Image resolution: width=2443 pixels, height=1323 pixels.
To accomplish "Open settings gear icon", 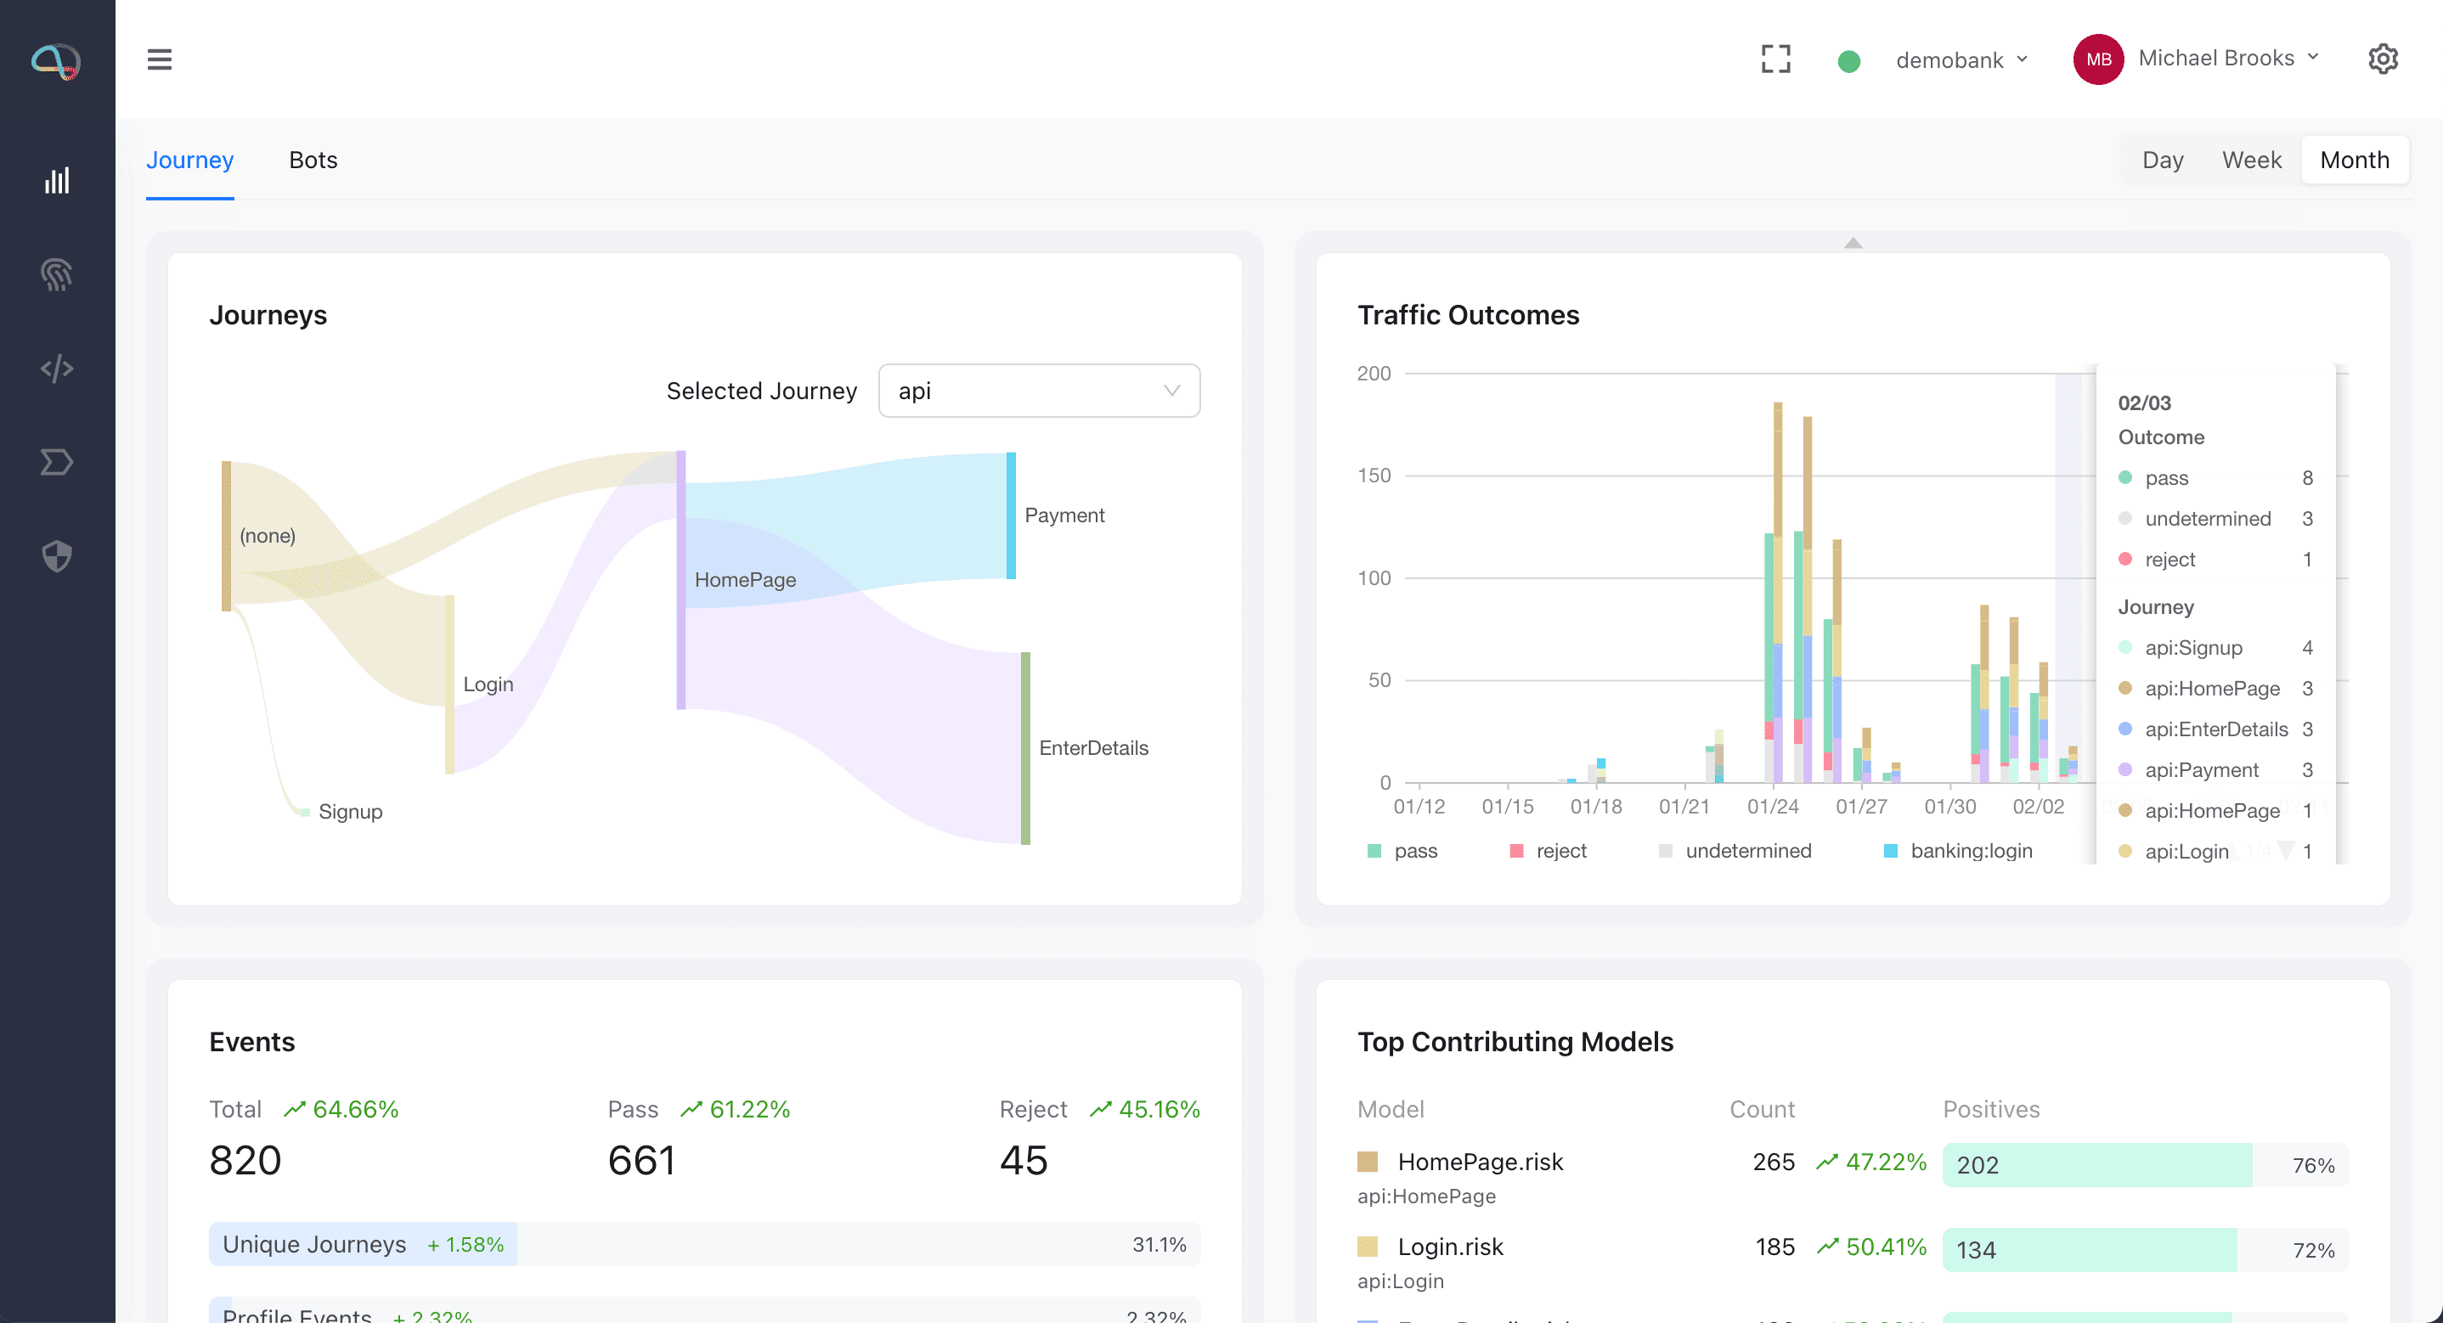I will point(2383,59).
